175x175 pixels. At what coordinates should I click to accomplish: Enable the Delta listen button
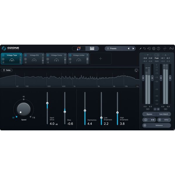7,70
